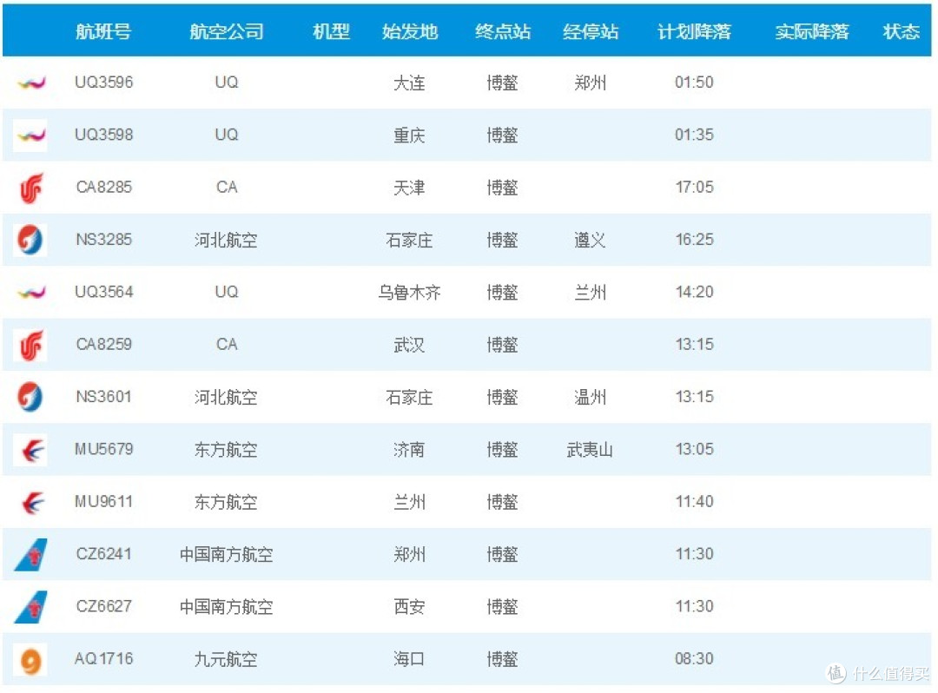This screenshot has width=938, height=693.
Task: Click the China Eastern logo for MU5679
Action: (x=30, y=450)
